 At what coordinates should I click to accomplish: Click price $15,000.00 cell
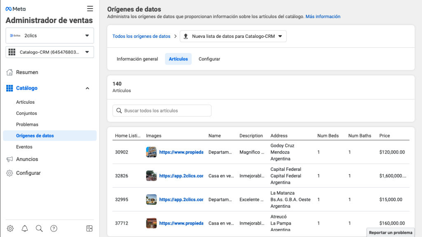point(391,200)
